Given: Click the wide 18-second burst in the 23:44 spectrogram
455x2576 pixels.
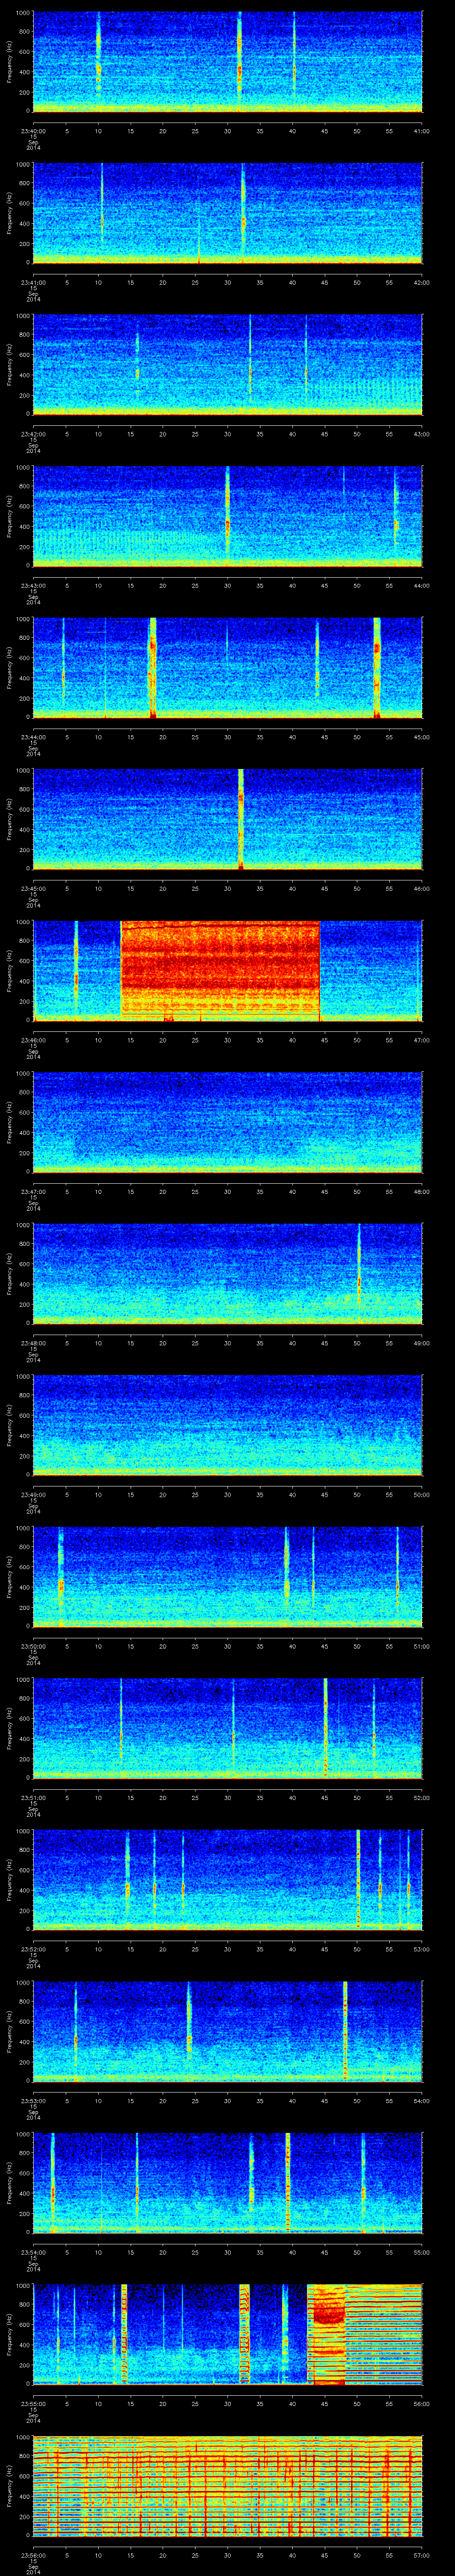Looking at the screenshot, I should [152, 667].
